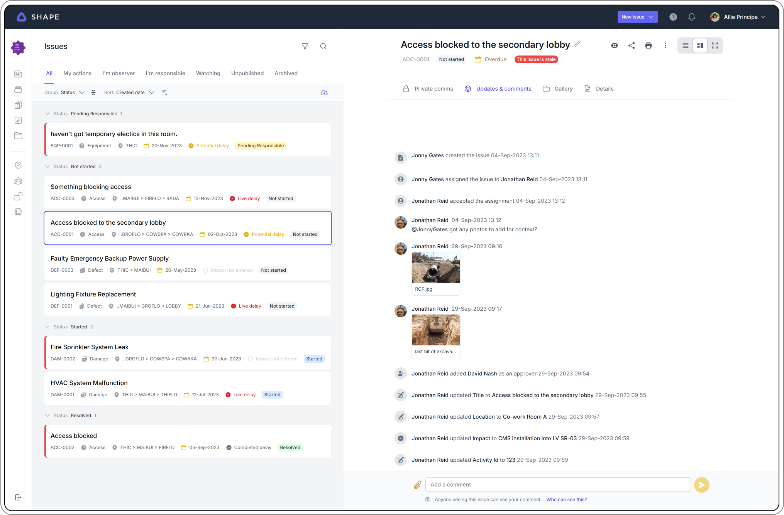Open the team members icon in the sidebar
The width and height of the screenshot is (784, 515).
tap(18, 181)
